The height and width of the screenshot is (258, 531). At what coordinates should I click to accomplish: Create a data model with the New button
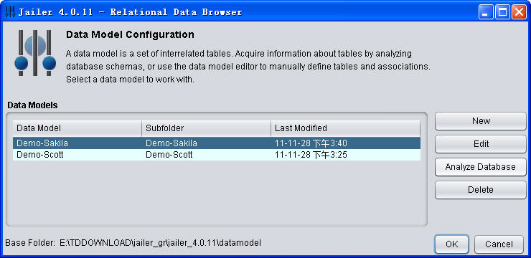481,121
